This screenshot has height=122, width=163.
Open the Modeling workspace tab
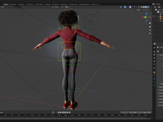pos(13,4)
